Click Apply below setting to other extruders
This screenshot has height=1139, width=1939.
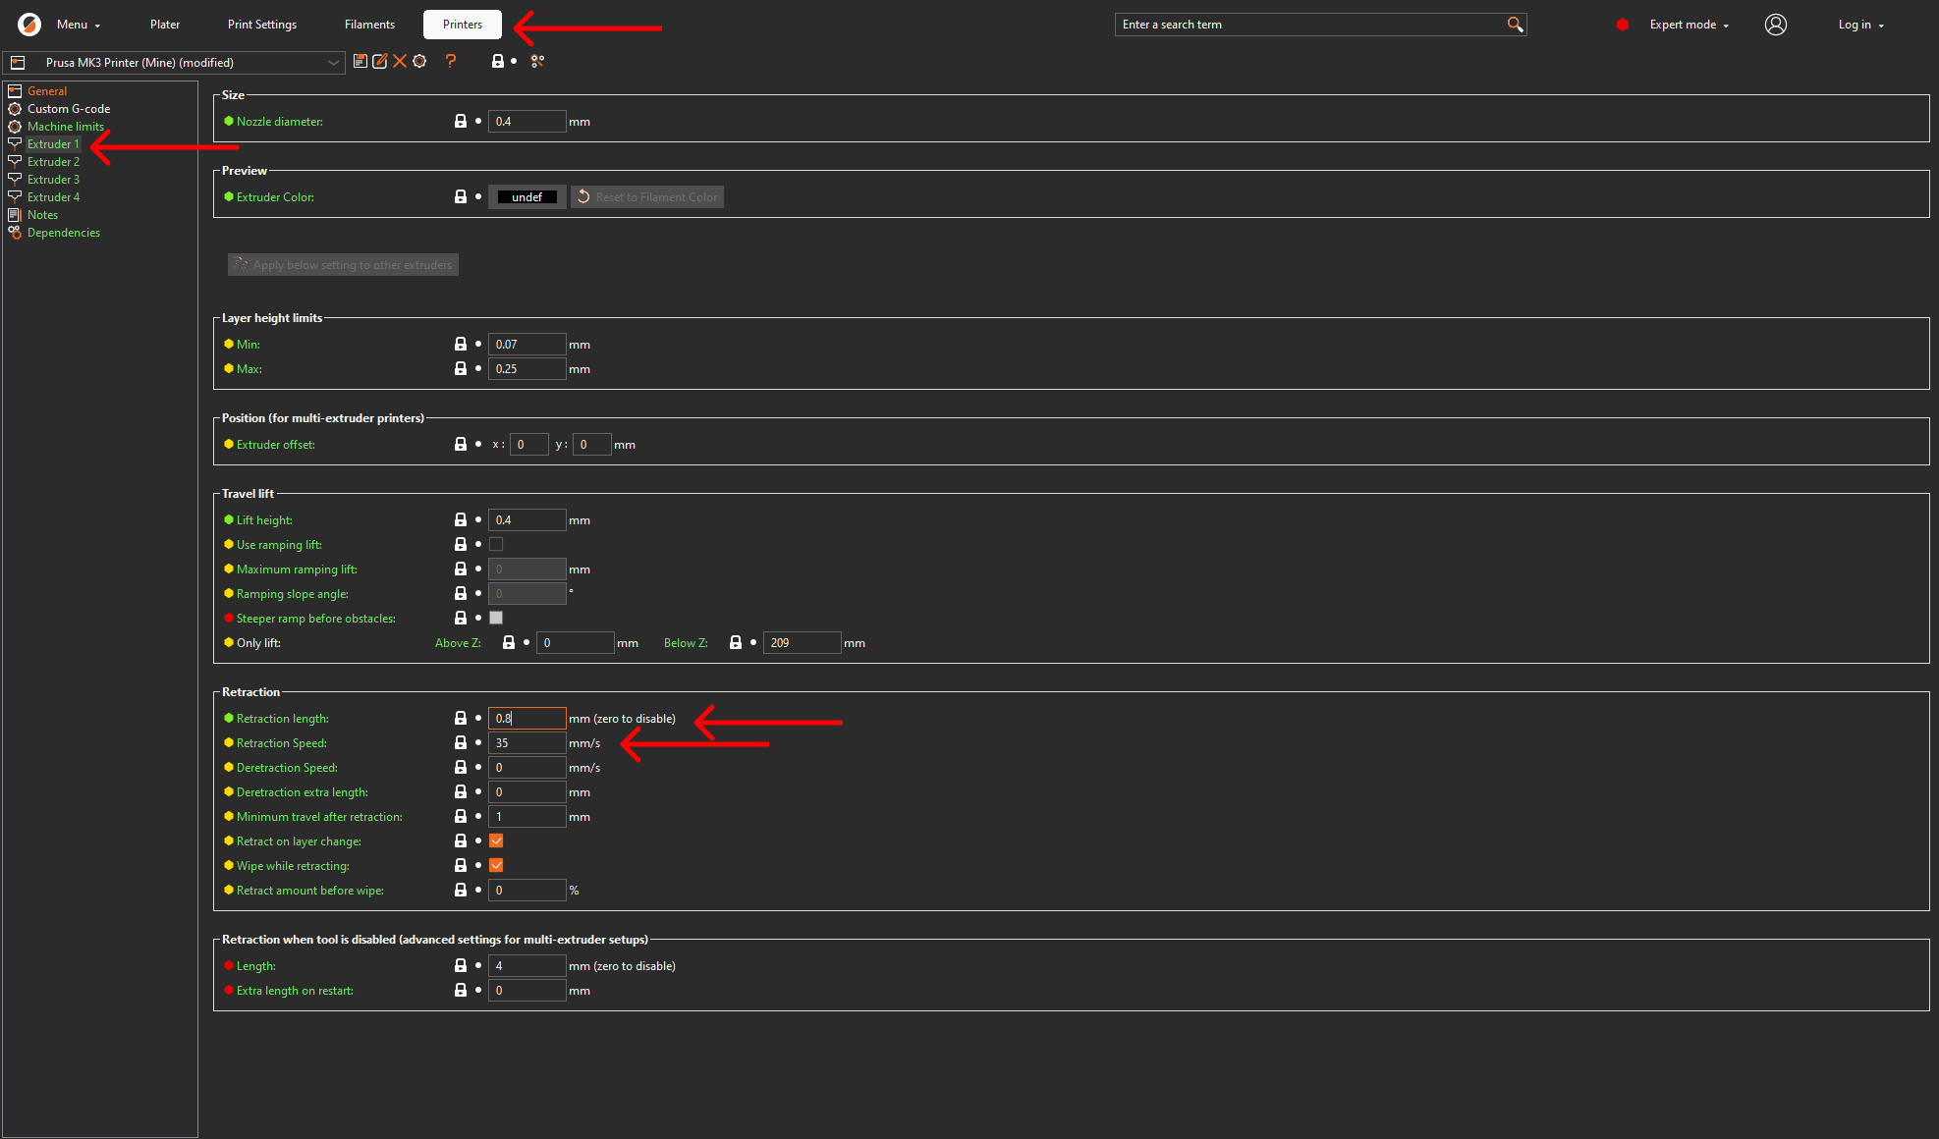(342, 264)
